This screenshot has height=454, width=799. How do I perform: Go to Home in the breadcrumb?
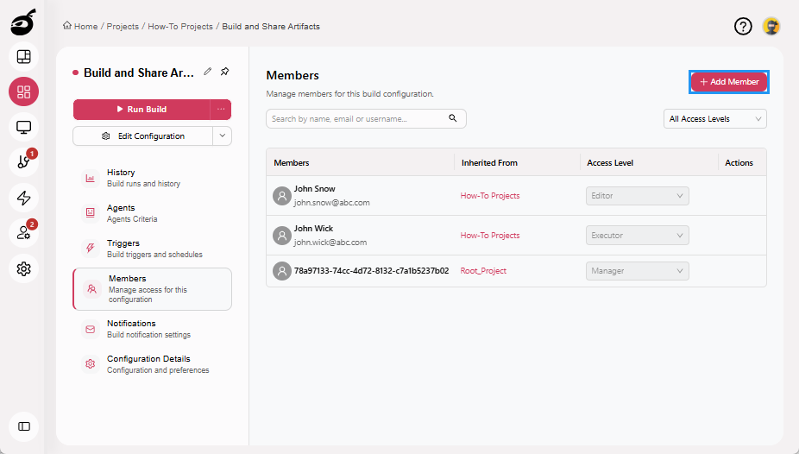coord(85,27)
